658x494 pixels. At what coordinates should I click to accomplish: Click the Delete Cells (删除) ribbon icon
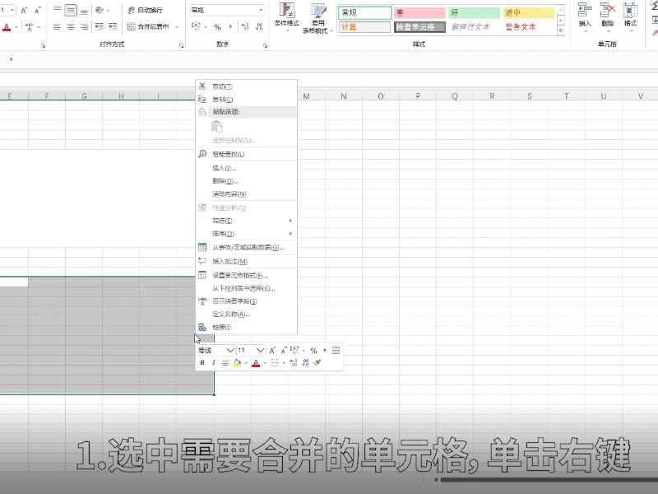(607, 12)
